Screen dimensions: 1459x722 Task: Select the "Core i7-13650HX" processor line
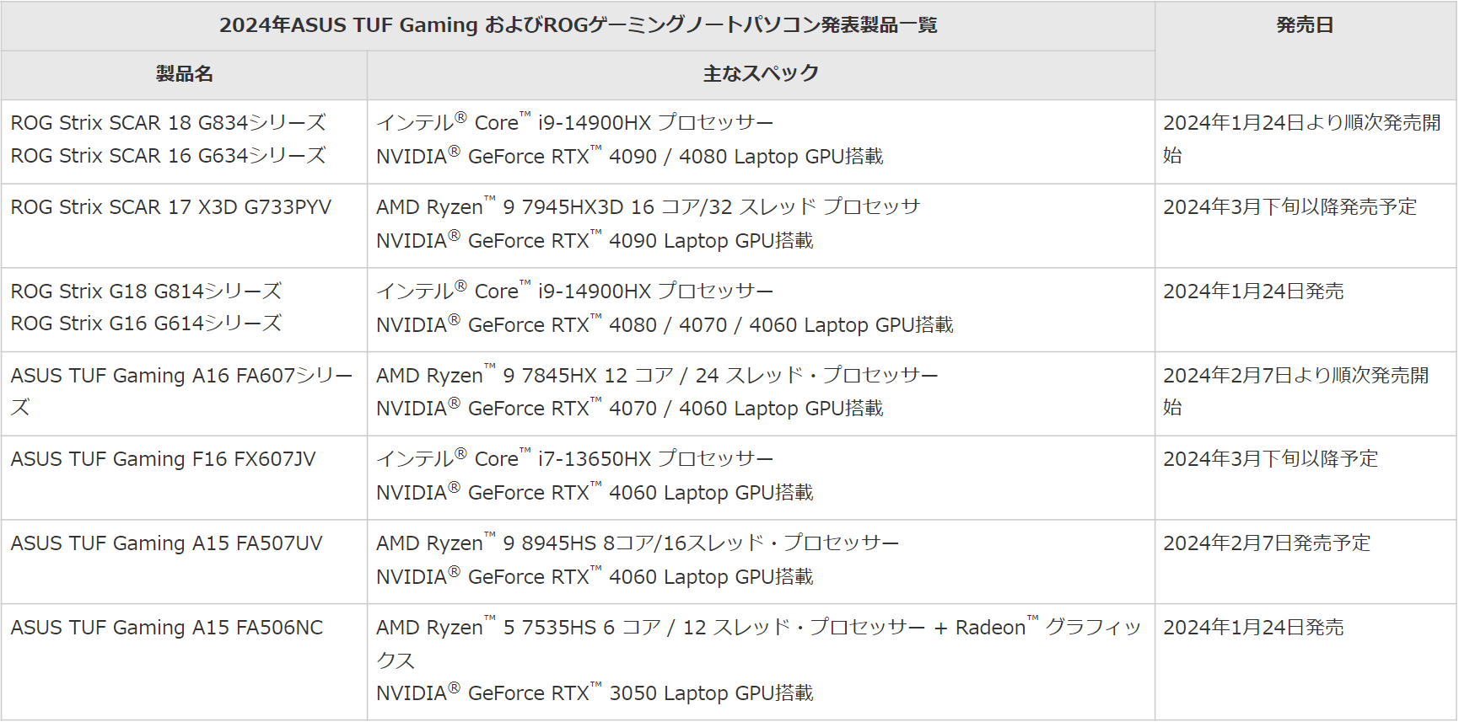click(575, 459)
